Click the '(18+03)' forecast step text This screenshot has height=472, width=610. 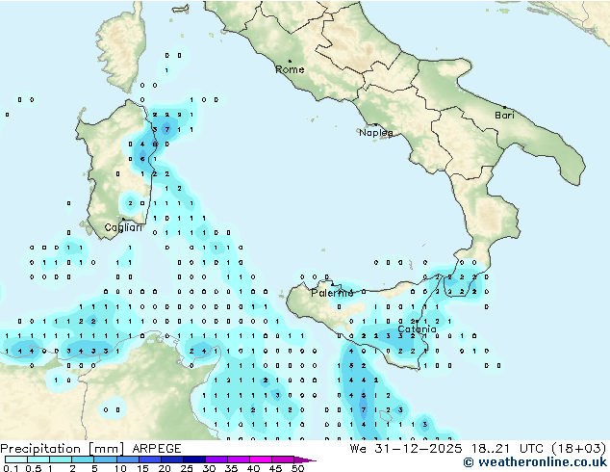click(x=579, y=449)
